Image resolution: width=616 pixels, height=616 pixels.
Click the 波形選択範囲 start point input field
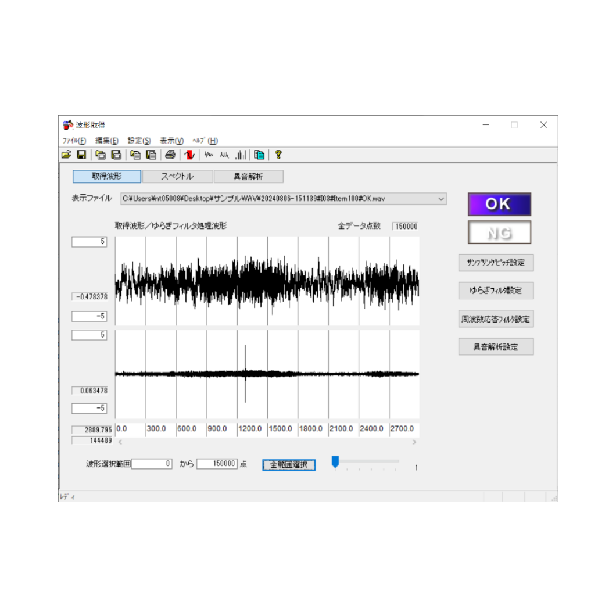(152, 464)
